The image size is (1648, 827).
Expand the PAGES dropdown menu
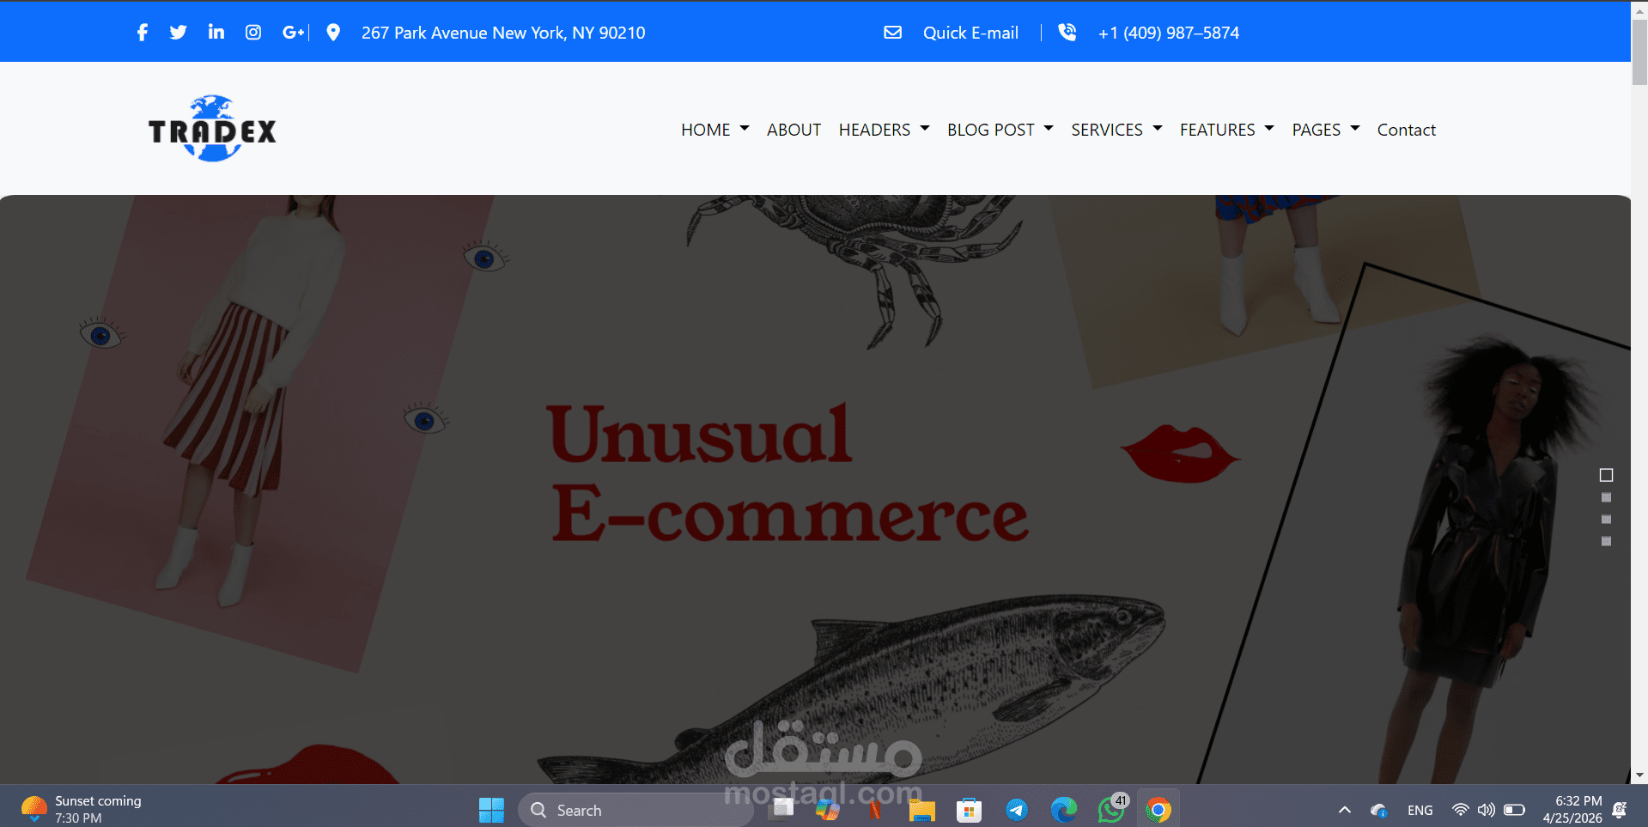1326,130
